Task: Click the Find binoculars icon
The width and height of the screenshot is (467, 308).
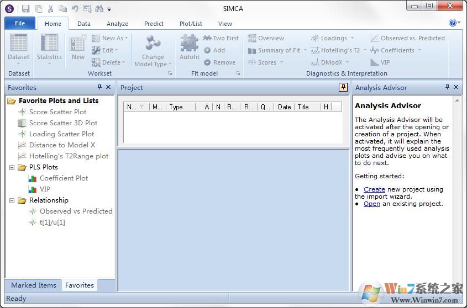Action: click(x=99, y=9)
